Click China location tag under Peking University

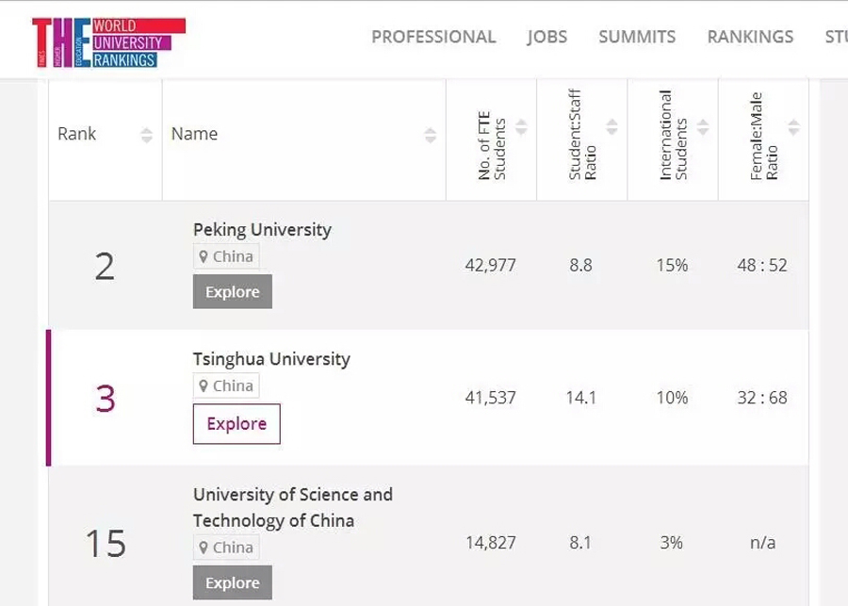pos(226,256)
